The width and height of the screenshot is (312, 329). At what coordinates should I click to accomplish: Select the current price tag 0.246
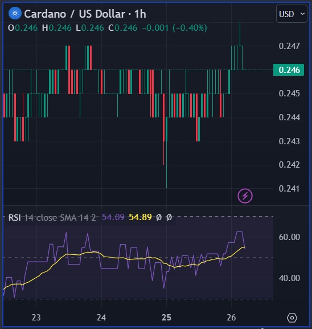[x=289, y=70]
